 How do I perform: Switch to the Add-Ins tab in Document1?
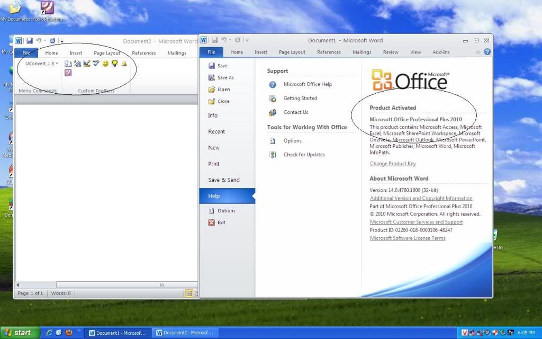[441, 52]
